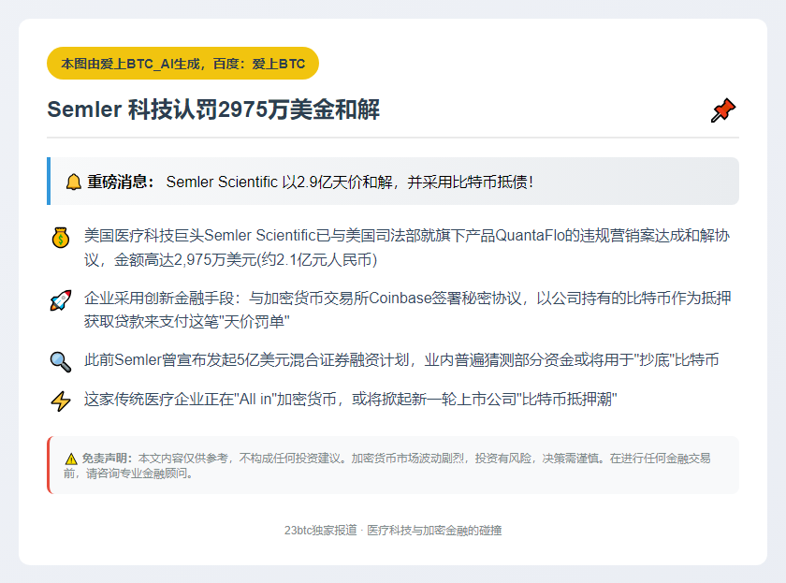Click the yellow 本图由爱上BTC_AI生成 badge
This screenshot has width=786, height=583.
[x=183, y=64]
